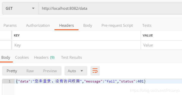
Task: Open the Auto format dropdown
Action: point(76,71)
